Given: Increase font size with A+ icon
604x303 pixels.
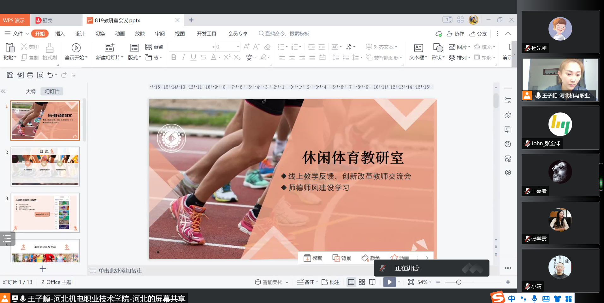Looking at the screenshot, I should (246, 47).
